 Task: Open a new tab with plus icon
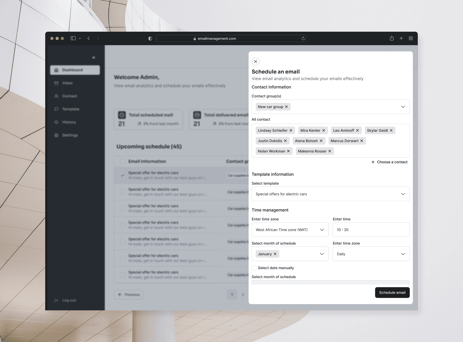[x=401, y=38]
